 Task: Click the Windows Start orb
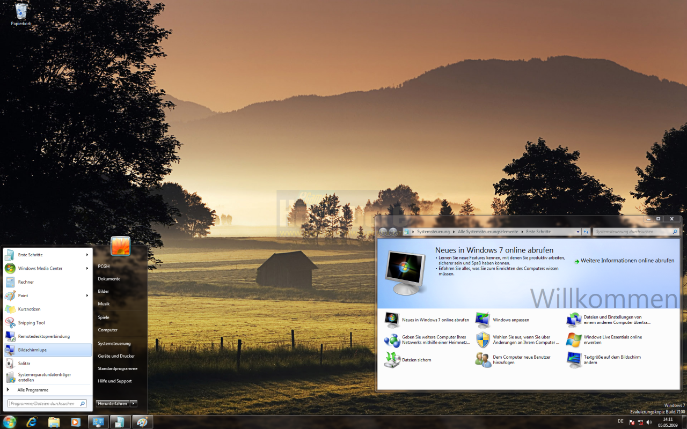10,421
